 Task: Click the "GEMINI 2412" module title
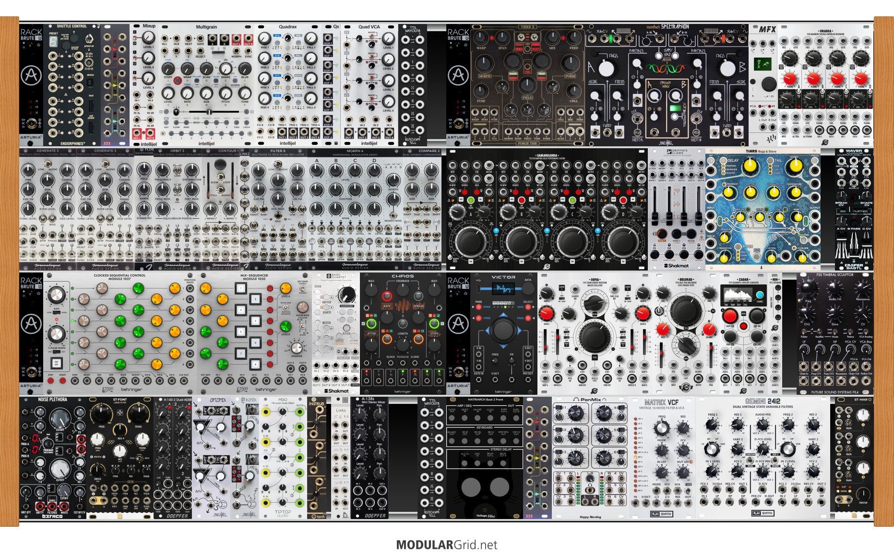click(x=763, y=401)
